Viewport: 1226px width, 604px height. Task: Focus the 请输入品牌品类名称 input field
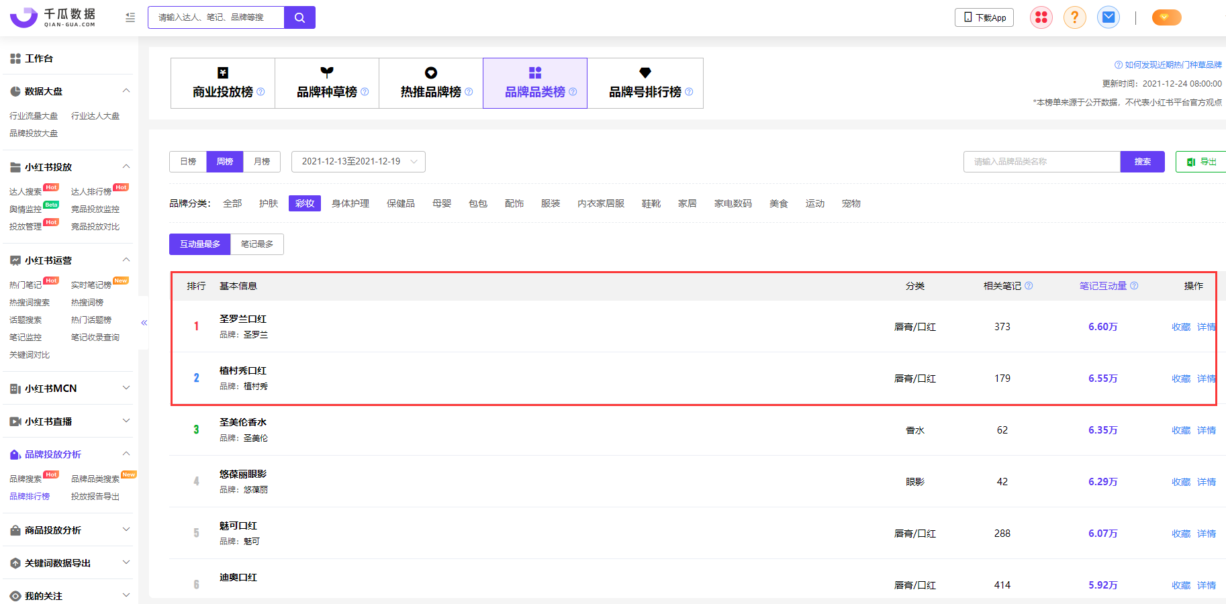1042,162
